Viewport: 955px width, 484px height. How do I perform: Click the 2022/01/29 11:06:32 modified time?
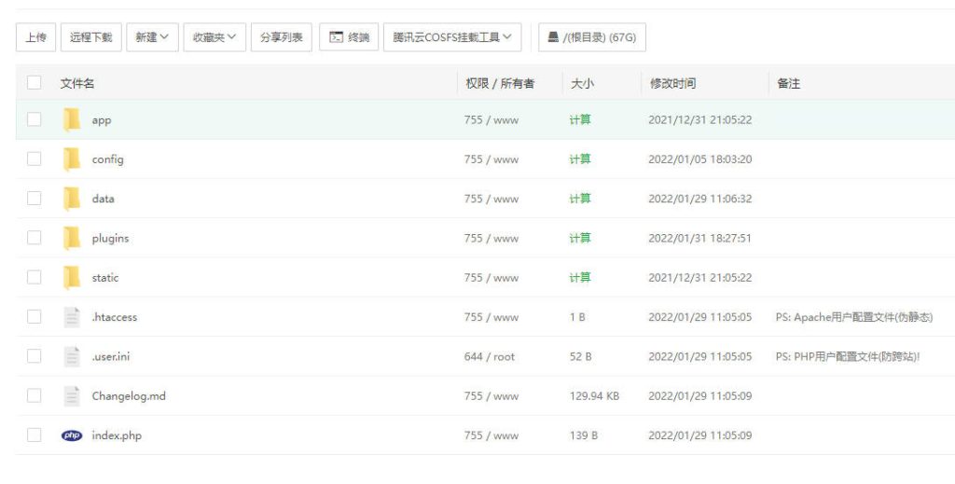point(699,199)
